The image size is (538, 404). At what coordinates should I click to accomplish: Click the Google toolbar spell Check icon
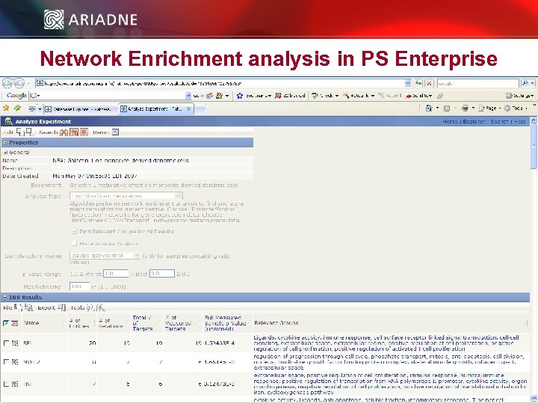(x=315, y=96)
